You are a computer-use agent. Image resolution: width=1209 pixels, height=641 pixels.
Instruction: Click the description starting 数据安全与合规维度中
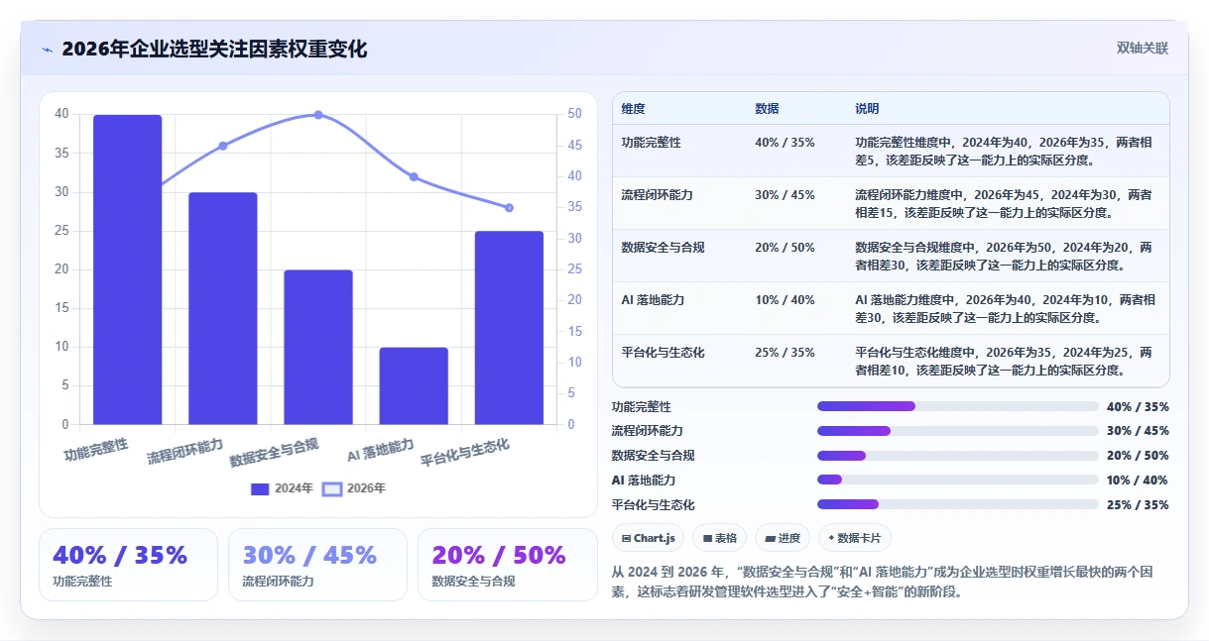pos(1004,256)
